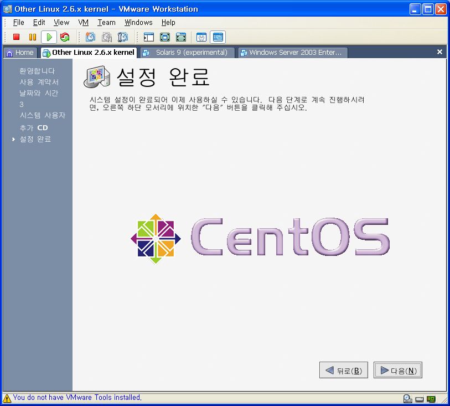Click the 다음(N) next button

pyautogui.click(x=398, y=371)
